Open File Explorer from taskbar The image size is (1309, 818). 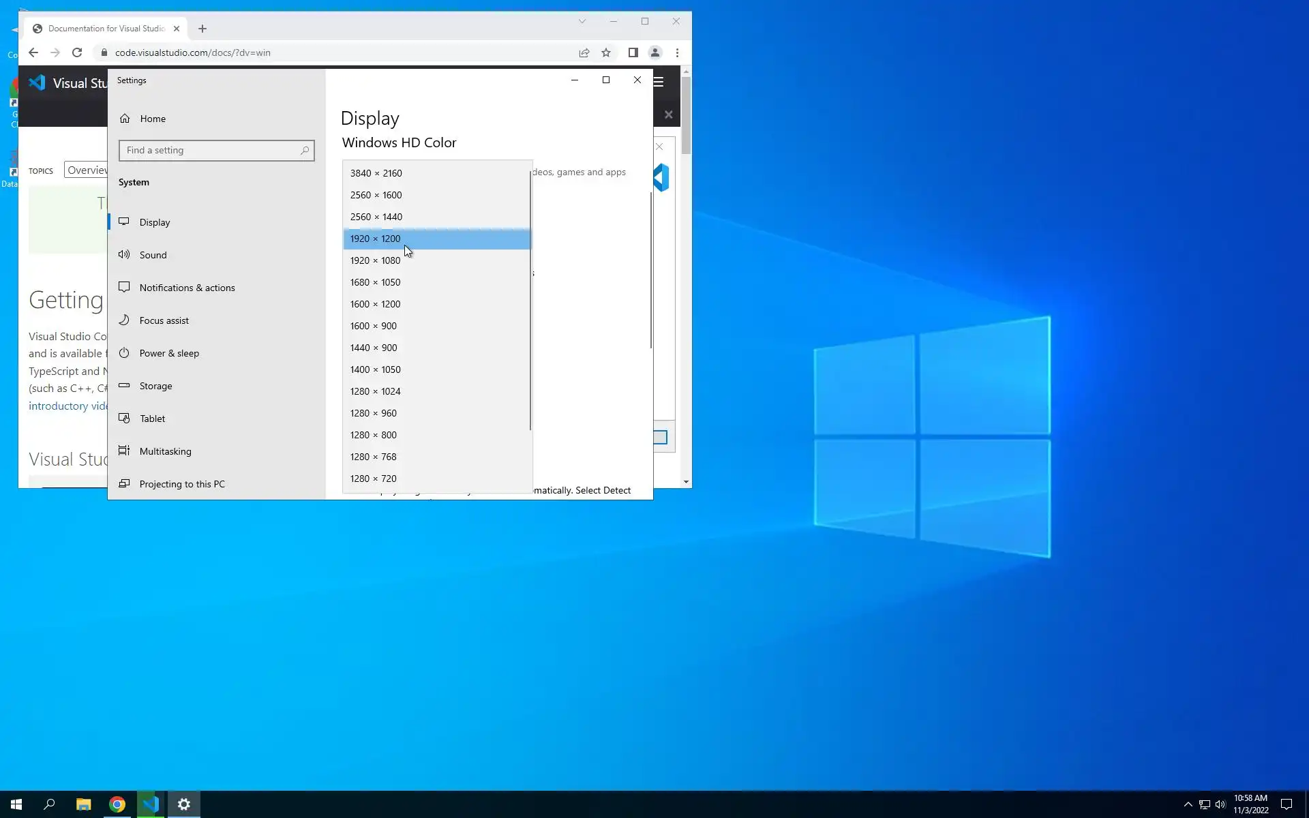83,804
